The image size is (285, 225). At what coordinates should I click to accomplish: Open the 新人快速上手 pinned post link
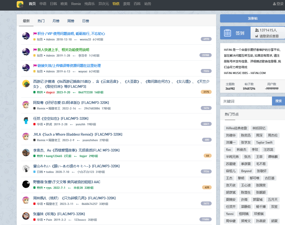click(x=63, y=50)
